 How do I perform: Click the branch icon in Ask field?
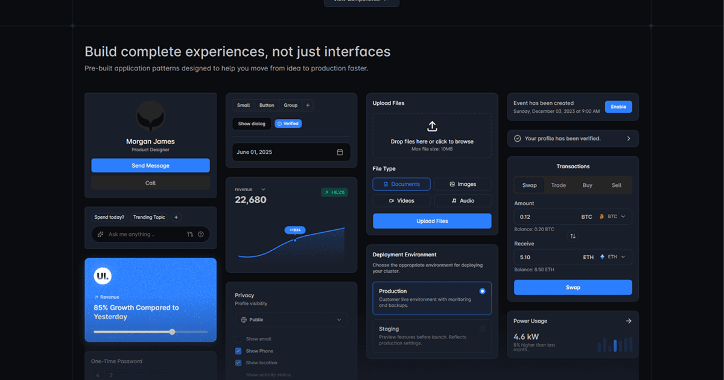[190, 234]
